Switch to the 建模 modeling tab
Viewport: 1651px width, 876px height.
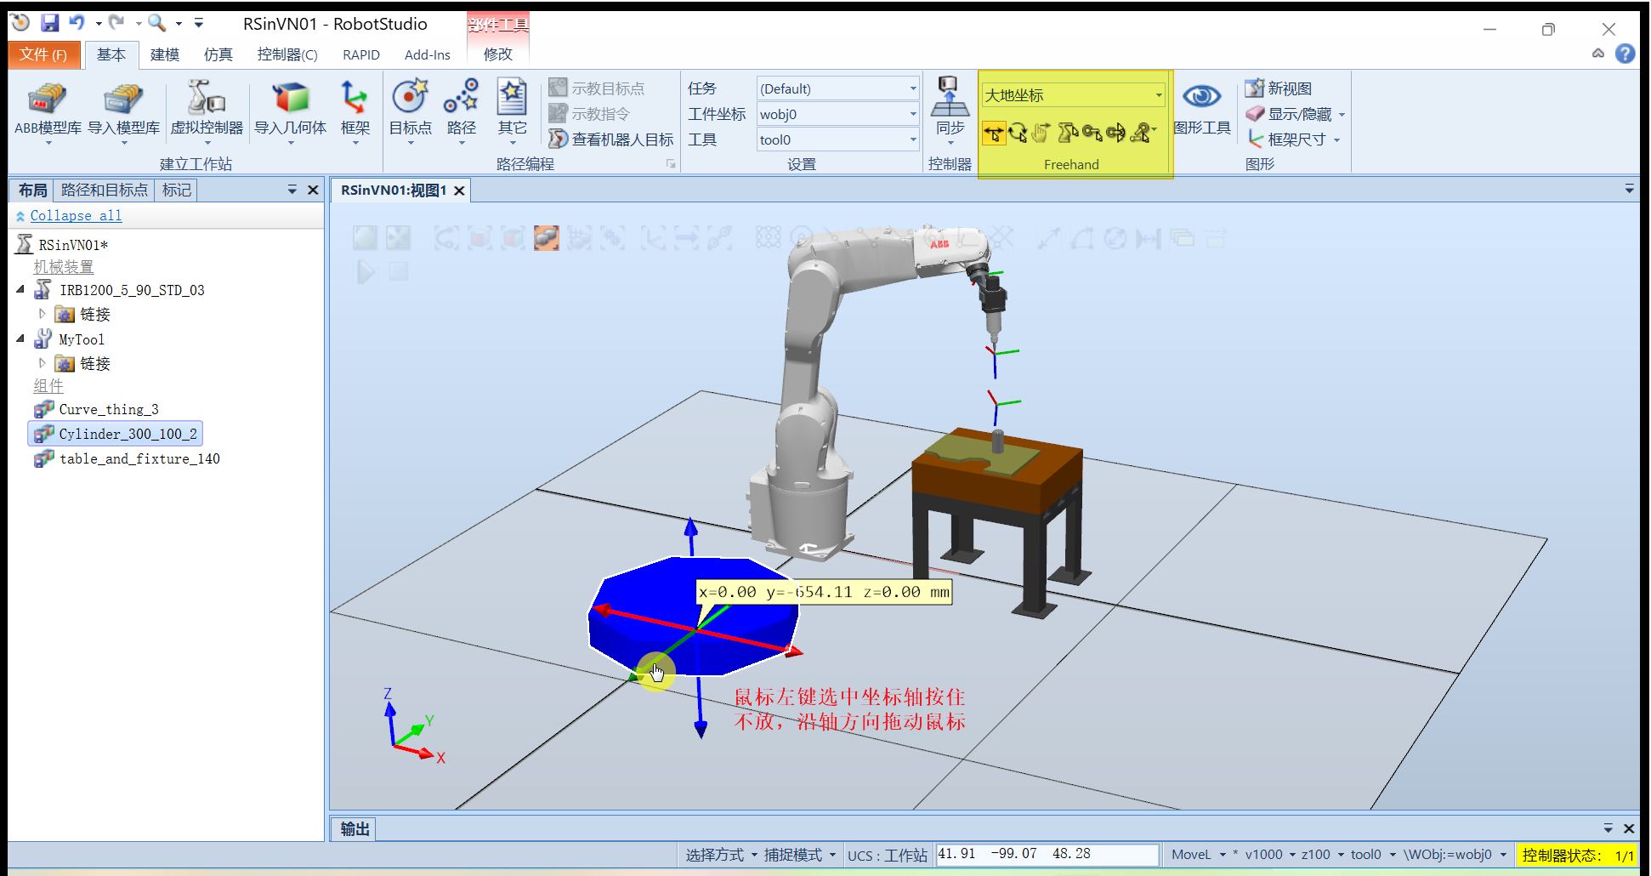(165, 54)
